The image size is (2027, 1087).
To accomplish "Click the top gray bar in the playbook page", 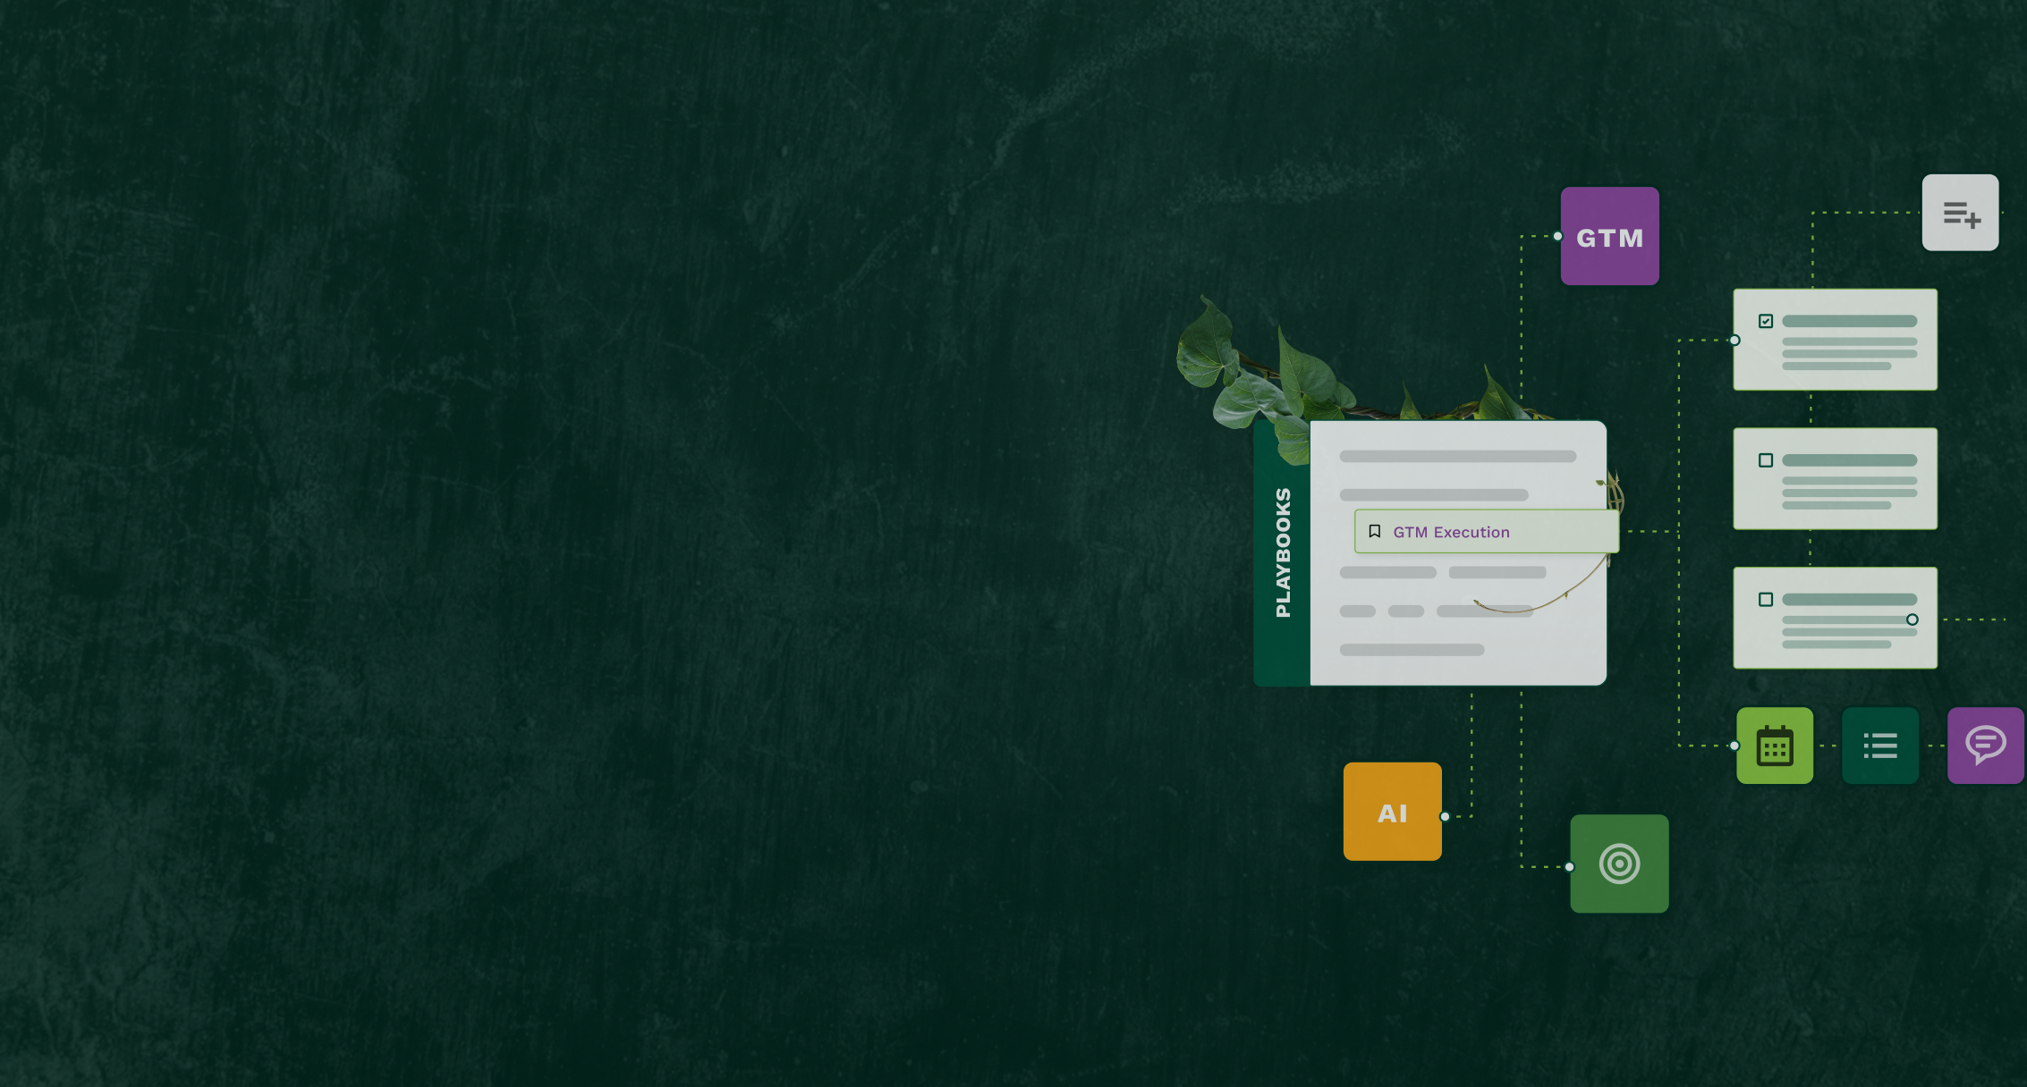I will [1457, 457].
